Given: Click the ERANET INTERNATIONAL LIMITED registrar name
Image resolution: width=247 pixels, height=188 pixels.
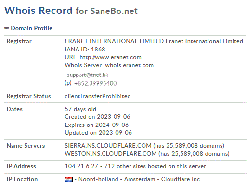Looking at the screenshot, I should click(114, 41).
